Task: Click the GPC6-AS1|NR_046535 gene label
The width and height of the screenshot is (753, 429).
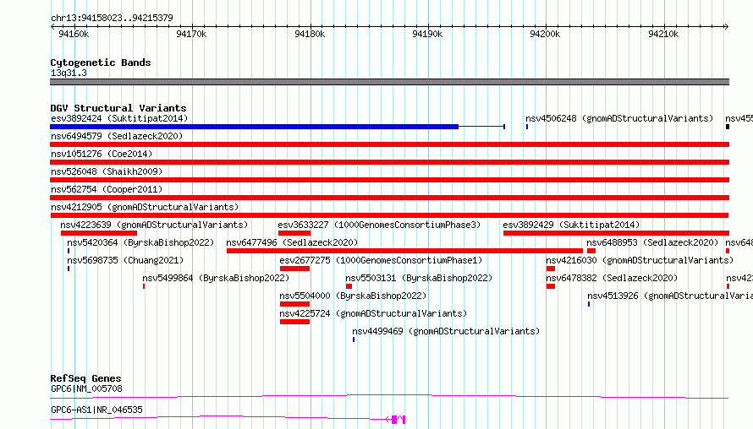Action: coord(96,410)
